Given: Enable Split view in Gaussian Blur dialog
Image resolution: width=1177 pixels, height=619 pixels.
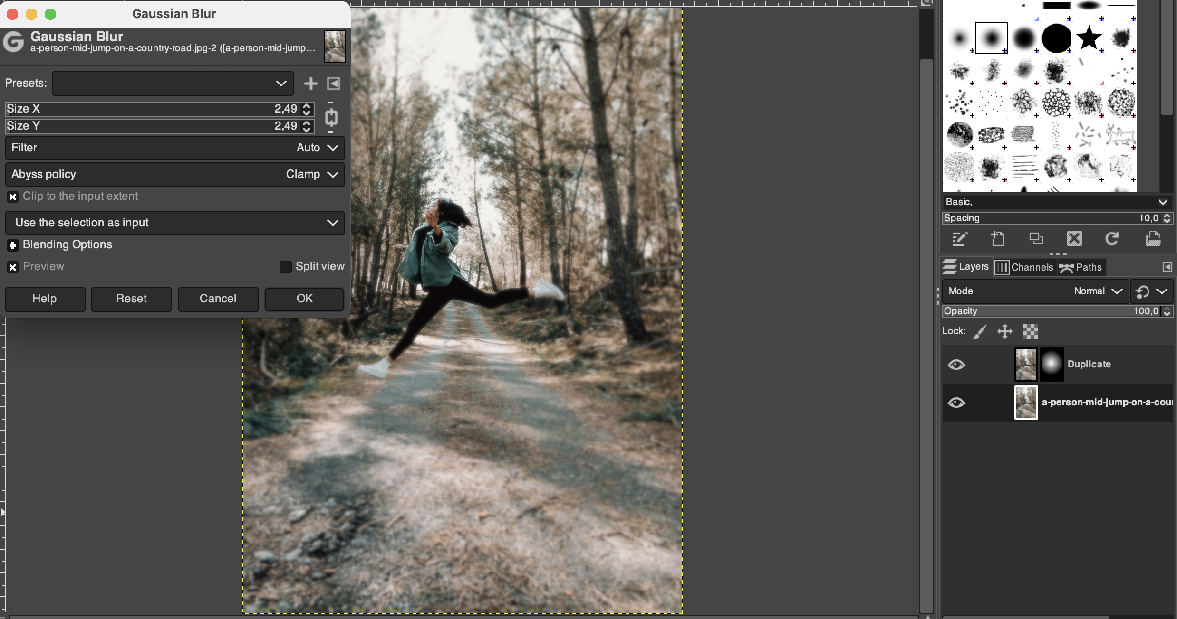Looking at the screenshot, I should [286, 267].
